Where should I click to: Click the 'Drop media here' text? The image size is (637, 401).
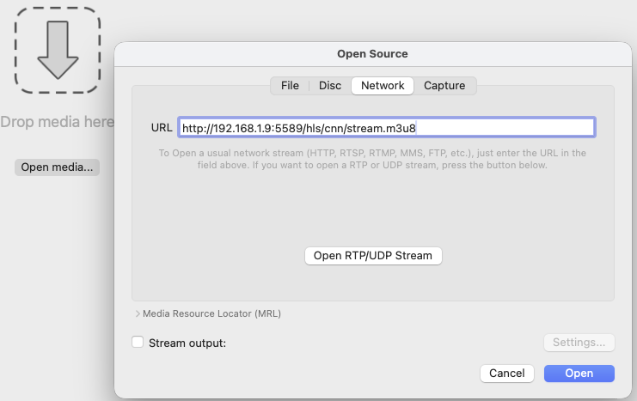click(58, 122)
